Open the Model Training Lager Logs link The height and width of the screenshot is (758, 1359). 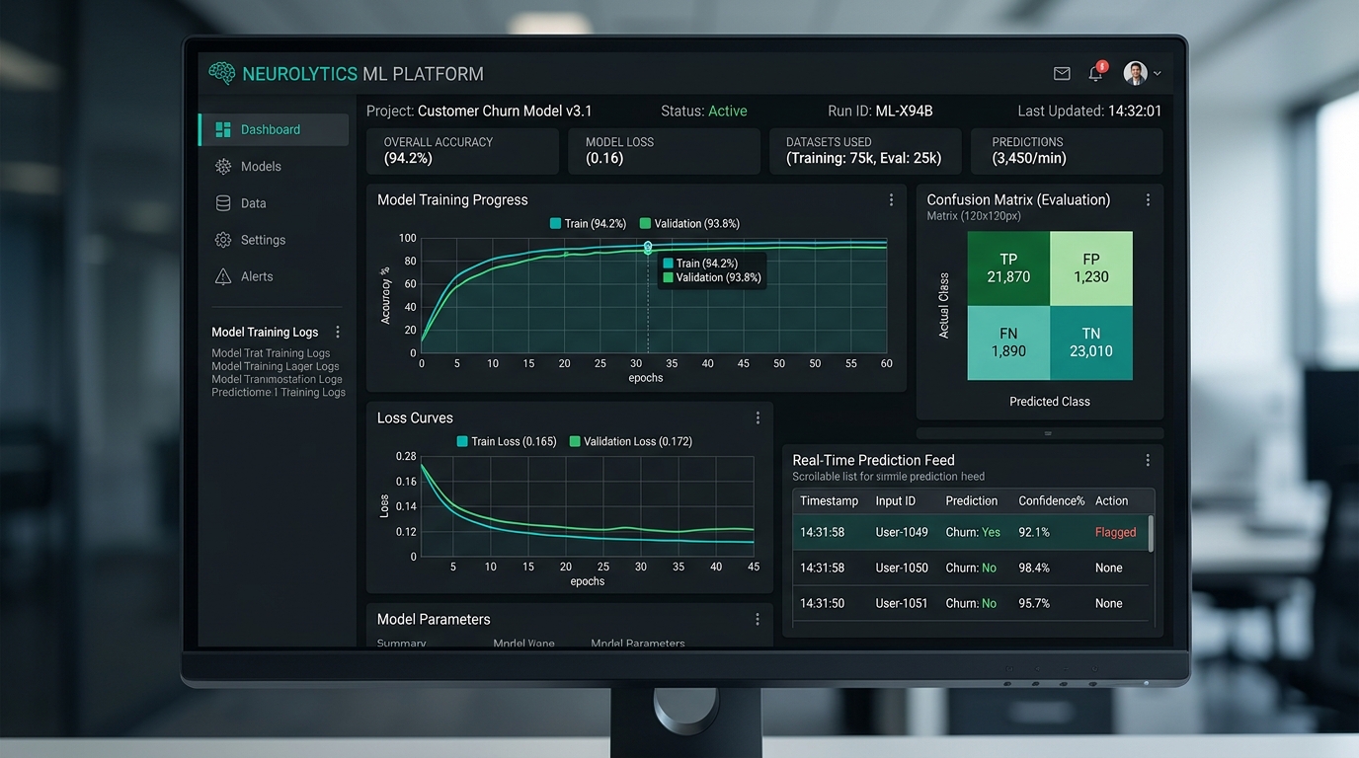pos(276,366)
